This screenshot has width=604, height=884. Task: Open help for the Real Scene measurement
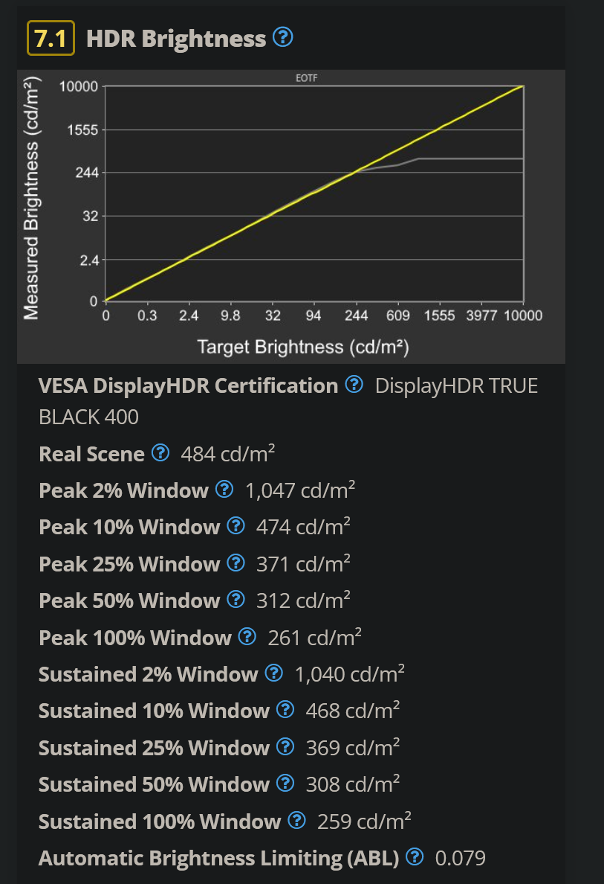click(160, 453)
